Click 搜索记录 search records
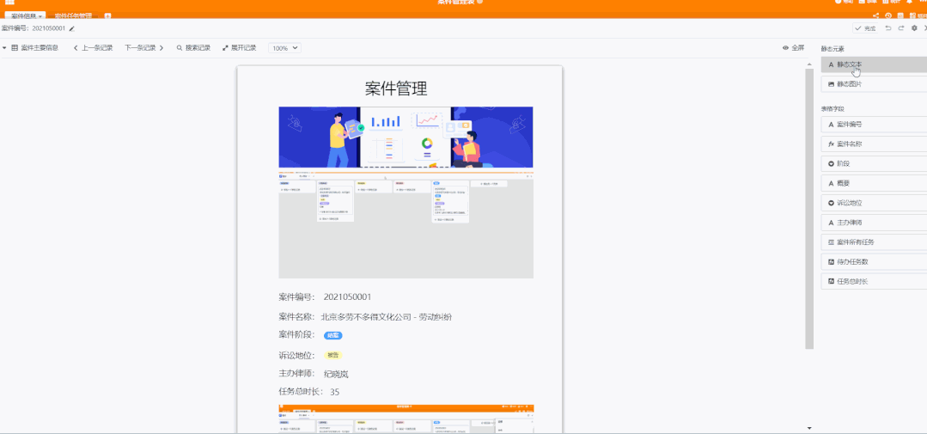The width and height of the screenshot is (927, 434). tap(193, 48)
